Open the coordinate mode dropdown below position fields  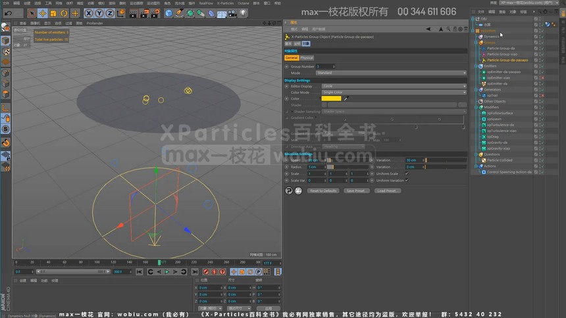pos(210,309)
